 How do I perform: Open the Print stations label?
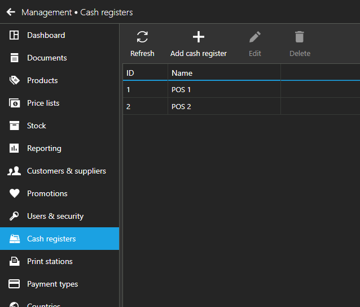pyautogui.click(x=50, y=261)
